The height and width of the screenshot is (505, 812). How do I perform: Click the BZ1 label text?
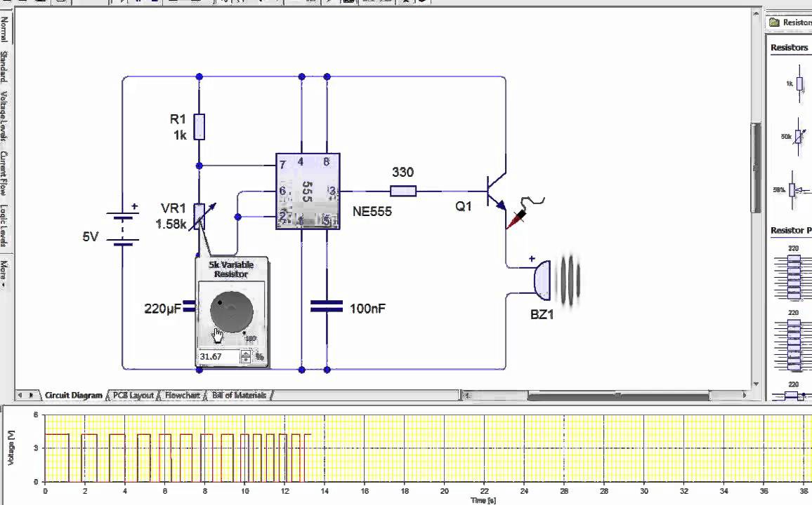tap(542, 314)
